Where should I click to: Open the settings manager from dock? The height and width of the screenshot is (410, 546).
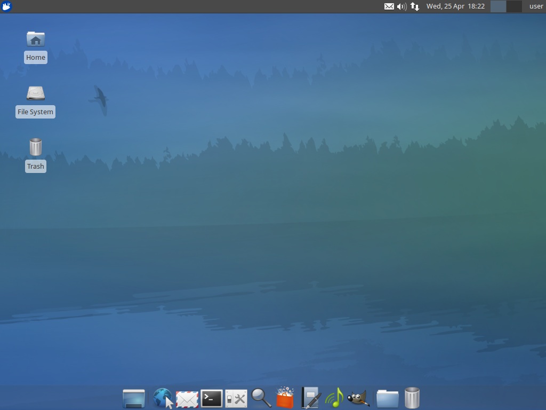tap(236, 398)
